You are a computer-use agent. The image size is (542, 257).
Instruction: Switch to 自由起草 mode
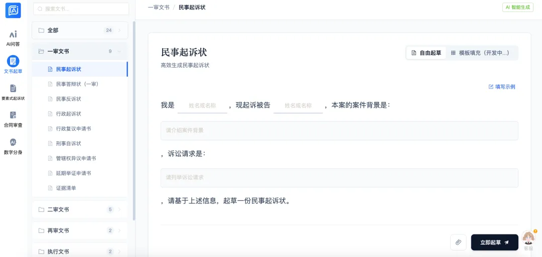[x=426, y=53]
